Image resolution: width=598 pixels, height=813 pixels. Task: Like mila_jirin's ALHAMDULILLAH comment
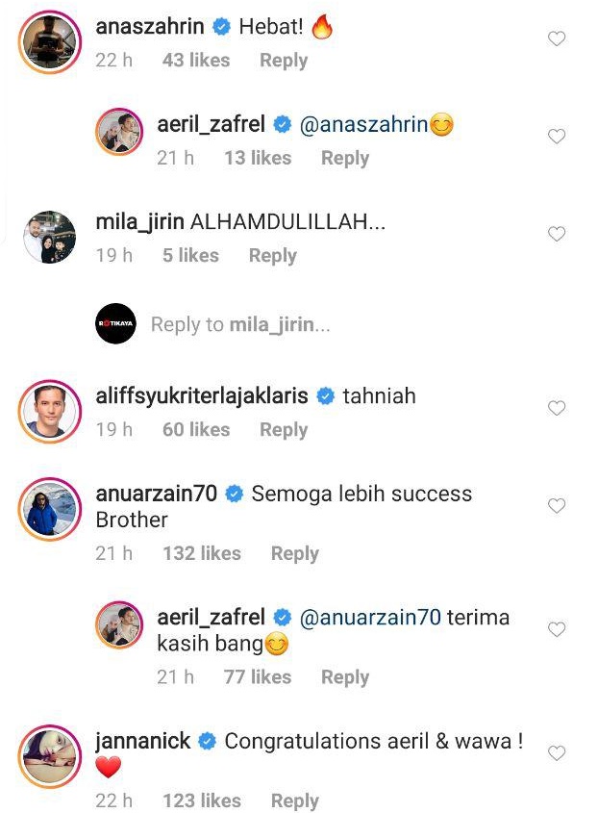(x=557, y=234)
